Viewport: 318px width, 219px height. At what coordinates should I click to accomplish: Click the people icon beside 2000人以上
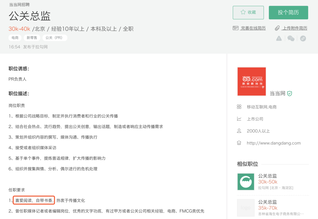point(239,131)
